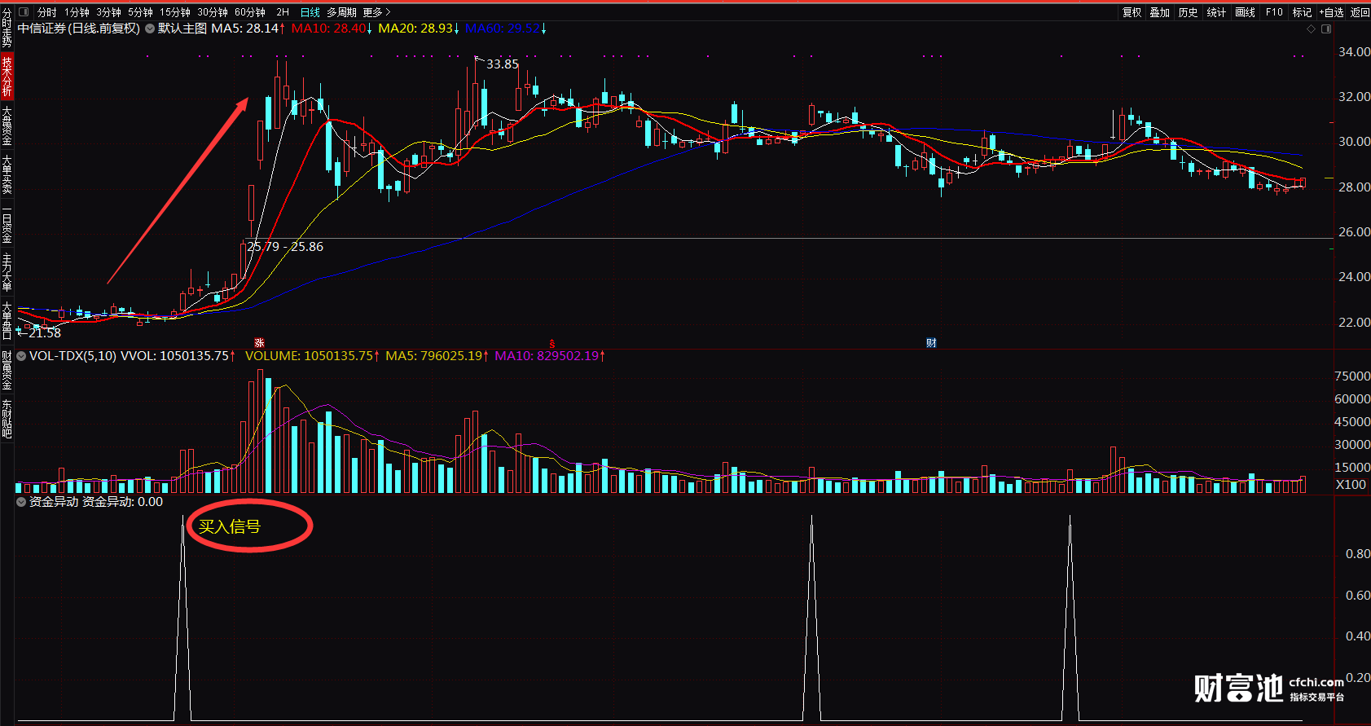1371x726 pixels.
Task: Select the 60分钟 period
Action: (249, 12)
